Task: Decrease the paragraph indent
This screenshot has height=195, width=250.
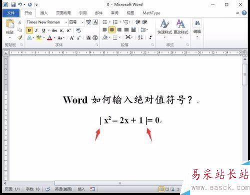Action: click(x=137, y=22)
